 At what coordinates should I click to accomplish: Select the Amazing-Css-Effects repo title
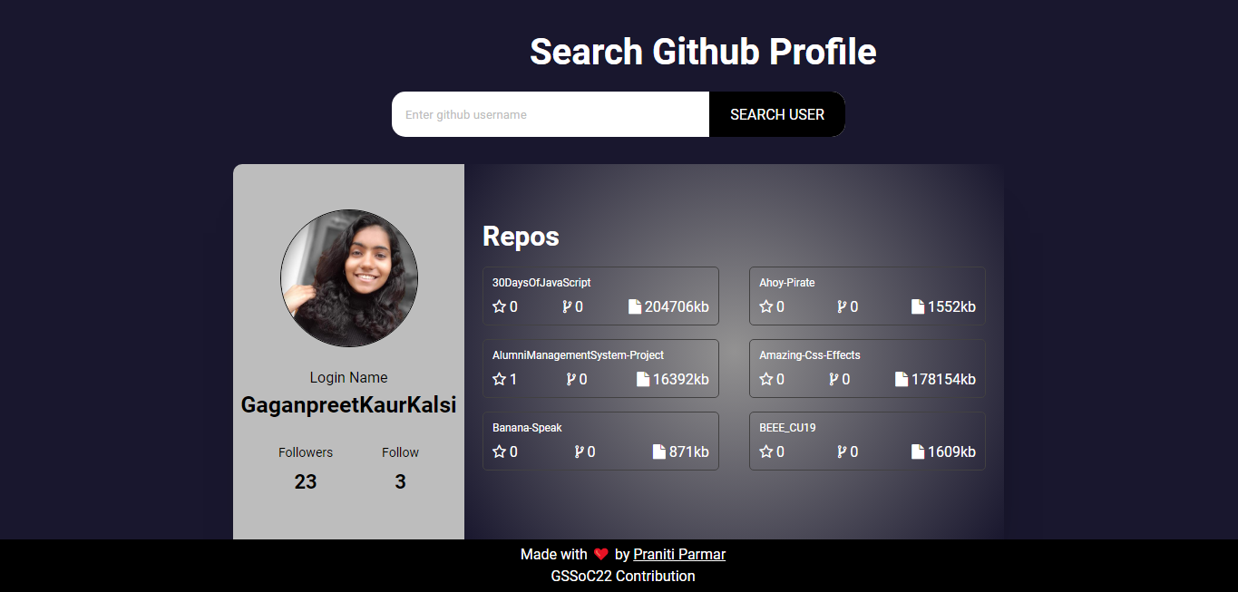click(x=809, y=355)
